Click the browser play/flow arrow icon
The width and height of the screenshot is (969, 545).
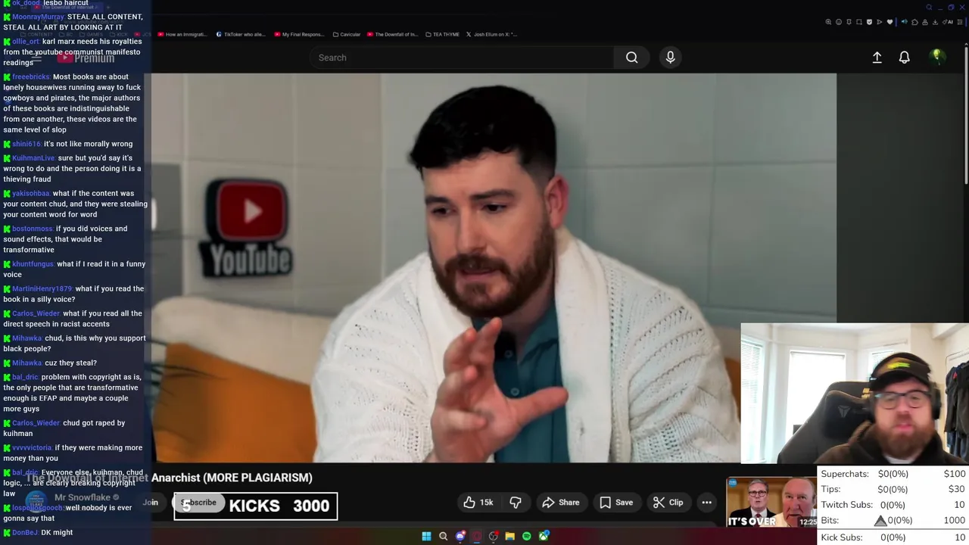tap(879, 22)
